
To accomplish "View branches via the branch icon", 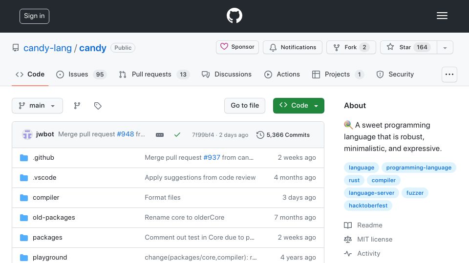I will tap(77, 106).
